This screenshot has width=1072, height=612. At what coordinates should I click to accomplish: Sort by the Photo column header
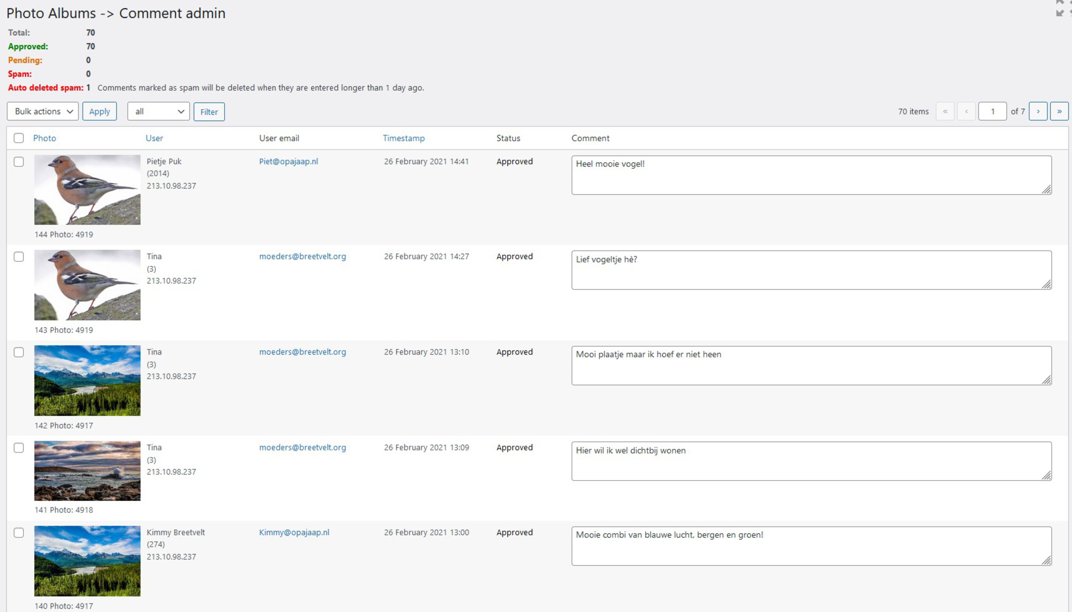click(x=45, y=138)
